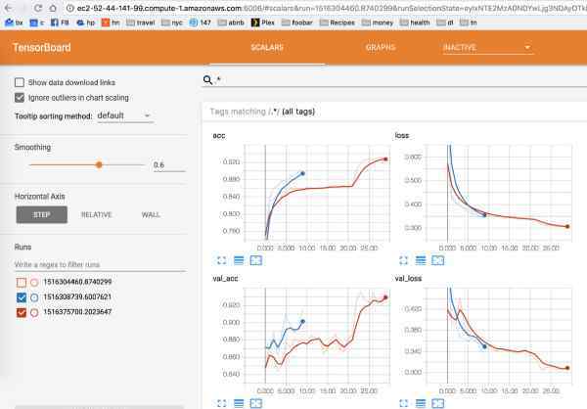Click the browser address bar URL
The image size is (587, 409).
point(330,8)
